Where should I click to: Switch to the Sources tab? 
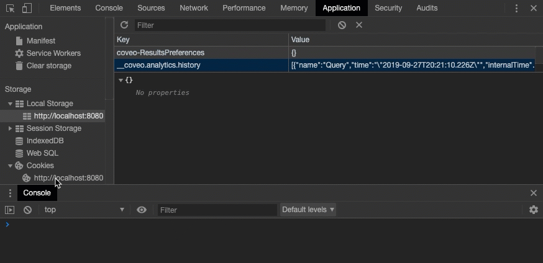click(151, 8)
